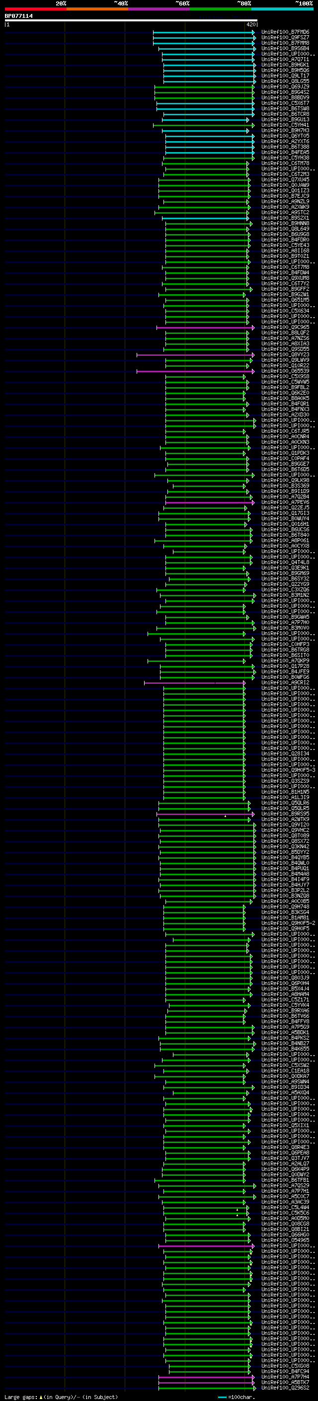Image resolution: width=318 pixels, height=1401 pixels.
Task: Click the =100char. scale bar legend
Action: coord(237,1397)
